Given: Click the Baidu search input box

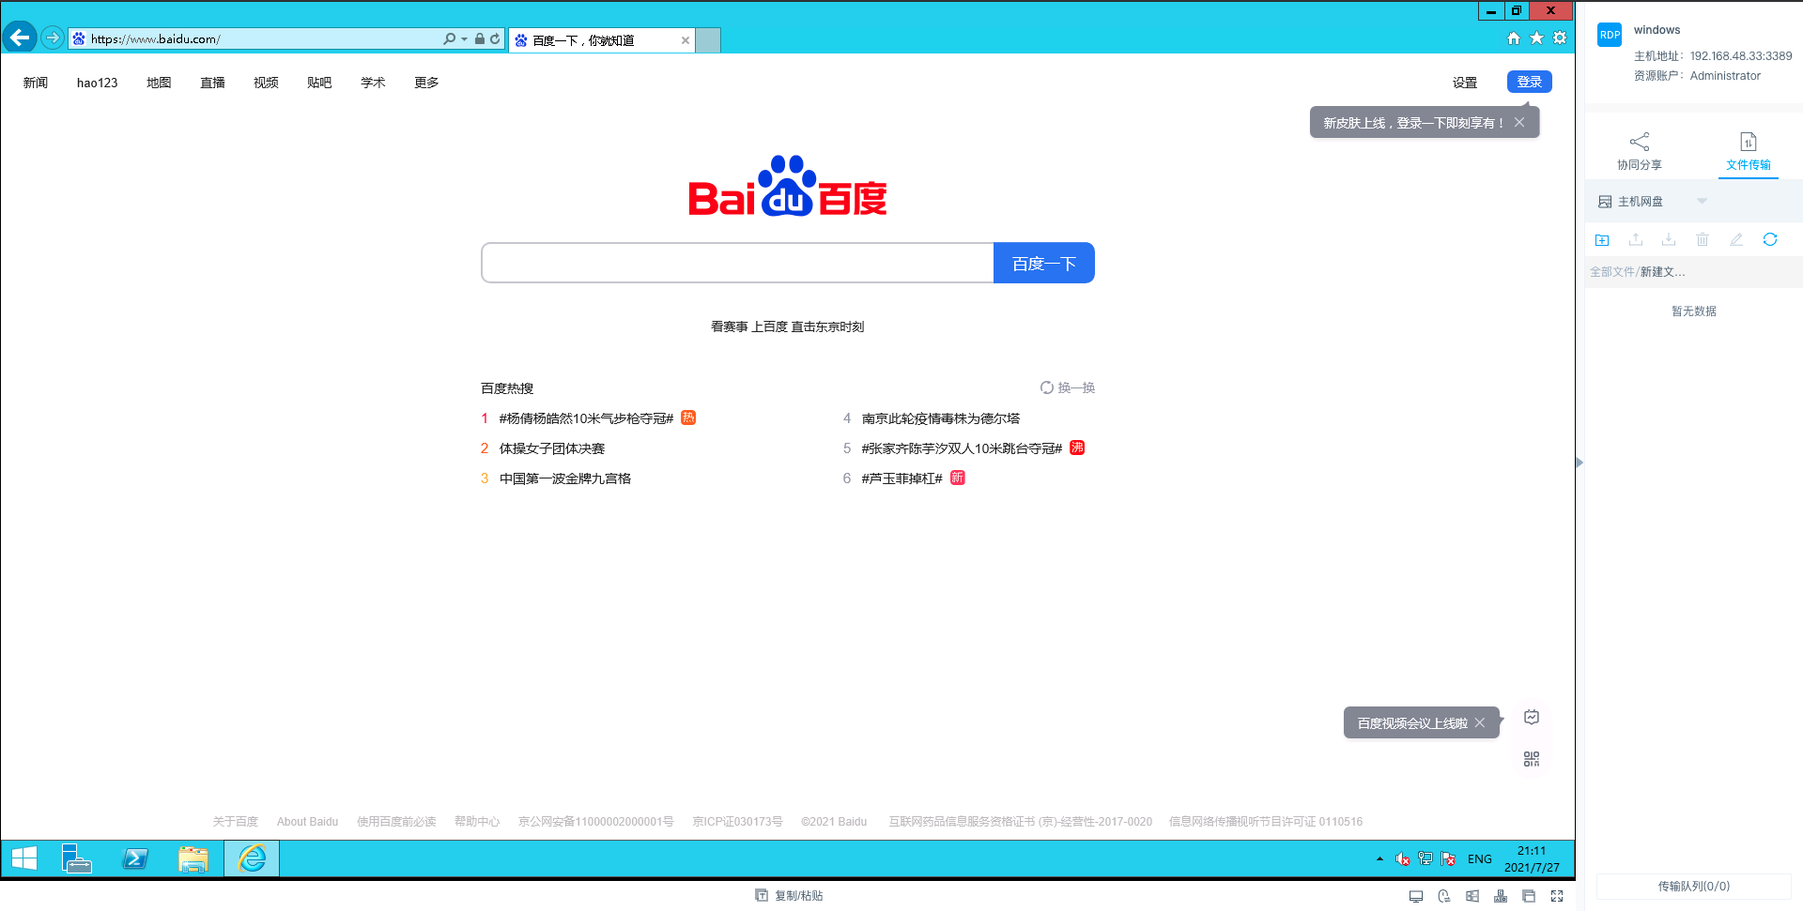Looking at the screenshot, I should coord(737,264).
